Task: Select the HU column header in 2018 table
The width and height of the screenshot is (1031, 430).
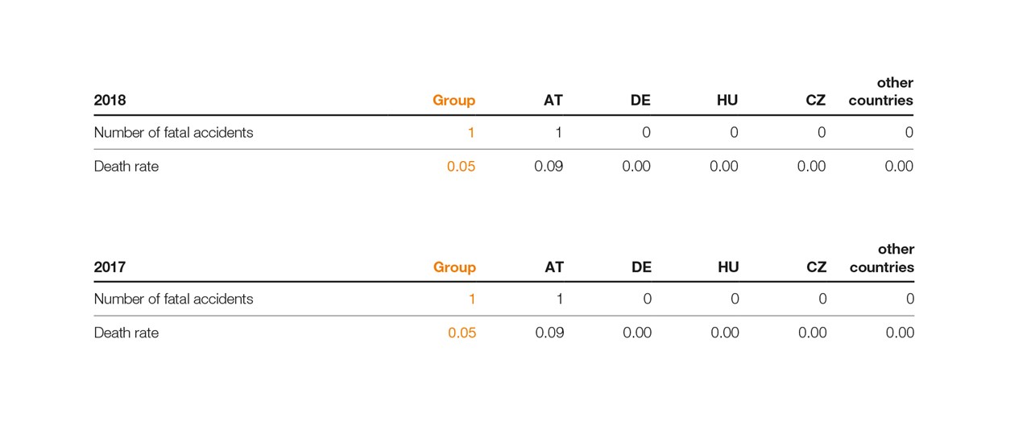Action: pos(727,101)
